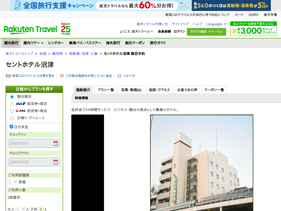
Task: Click the 5と0のつく日 5% OFF banner
Action: pyautogui.click(x=231, y=5)
